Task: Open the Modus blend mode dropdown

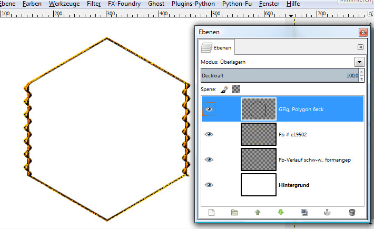Action: pyautogui.click(x=360, y=62)
